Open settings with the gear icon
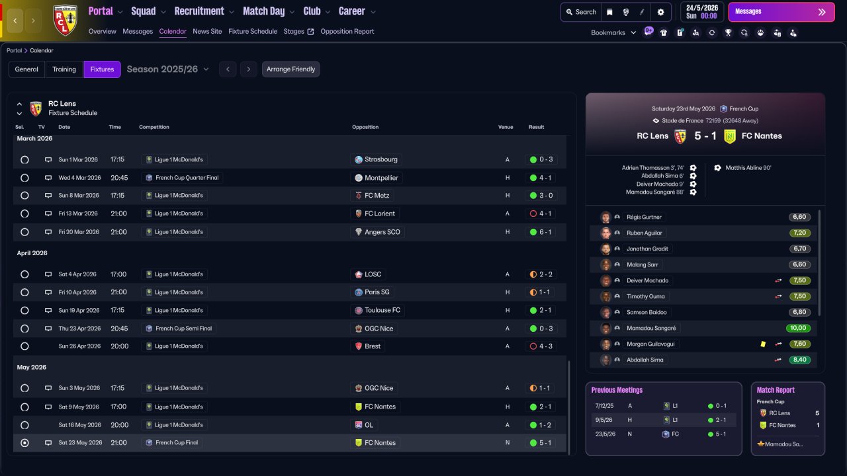This screenshot has width=847, height=476. pyautogui.click(x=660, y=12)
